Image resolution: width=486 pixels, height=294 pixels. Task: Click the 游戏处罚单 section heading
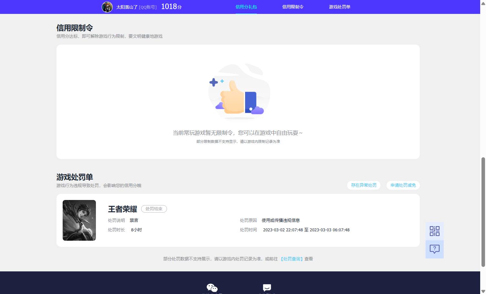tap(75, 177)
